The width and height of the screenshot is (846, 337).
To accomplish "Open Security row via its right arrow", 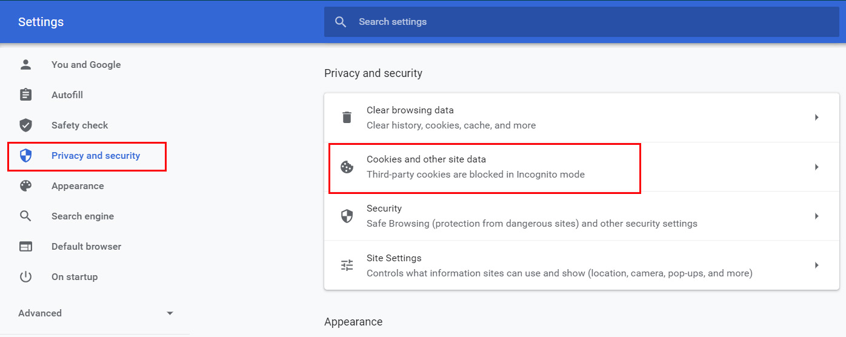I will click(x=816, y=216).
